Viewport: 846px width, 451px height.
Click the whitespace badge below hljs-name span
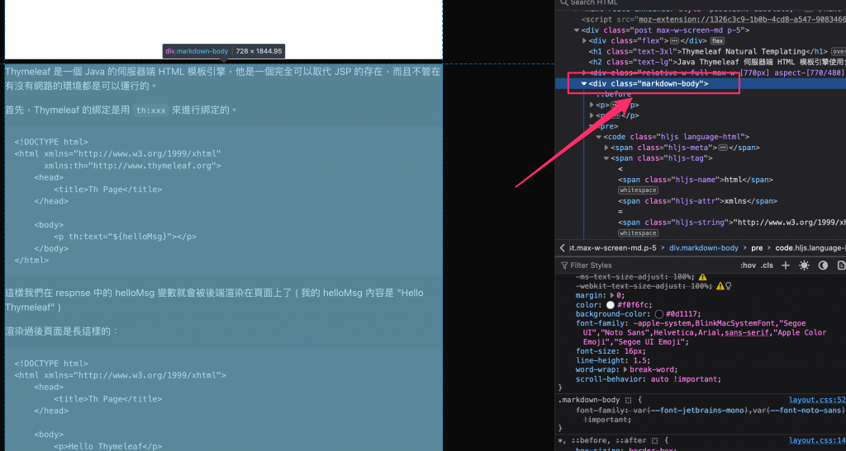tap(638, 190)
